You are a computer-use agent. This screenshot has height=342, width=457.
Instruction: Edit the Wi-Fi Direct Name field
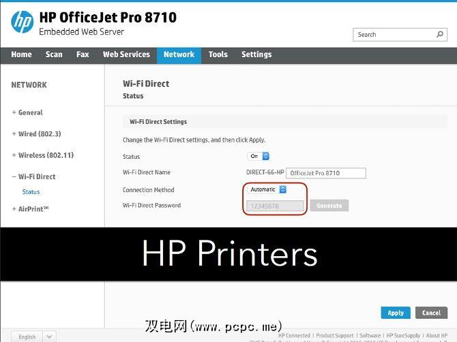tap(326, 173)
